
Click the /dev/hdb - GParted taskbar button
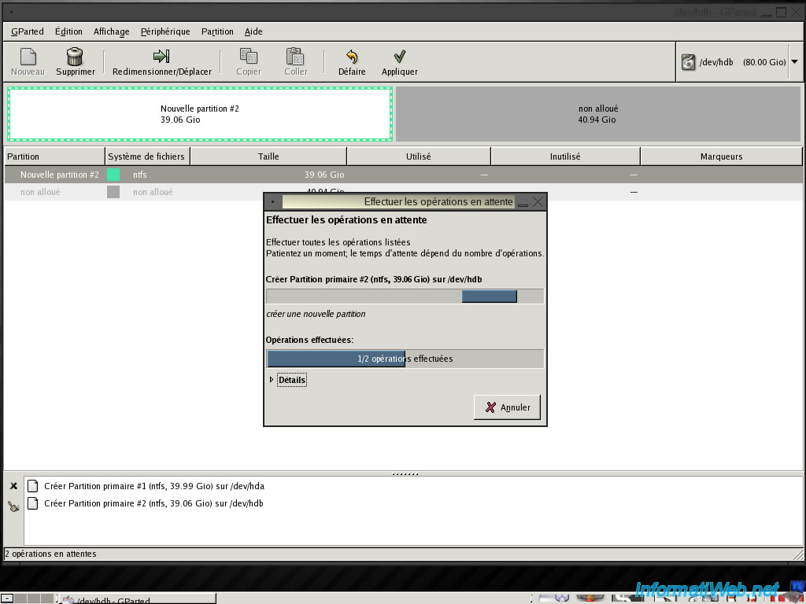tap(137, 598)
